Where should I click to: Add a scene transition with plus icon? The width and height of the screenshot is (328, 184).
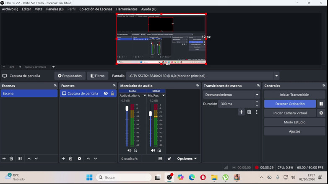tap(241, 112)
